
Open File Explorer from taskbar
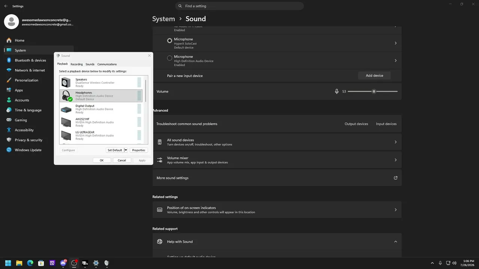pyautogui.click(x=19, y=263)
